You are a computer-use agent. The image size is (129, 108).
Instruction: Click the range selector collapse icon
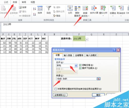point(99,79)
